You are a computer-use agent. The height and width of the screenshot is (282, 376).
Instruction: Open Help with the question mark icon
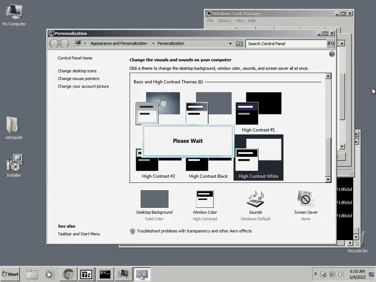(332, 54)
